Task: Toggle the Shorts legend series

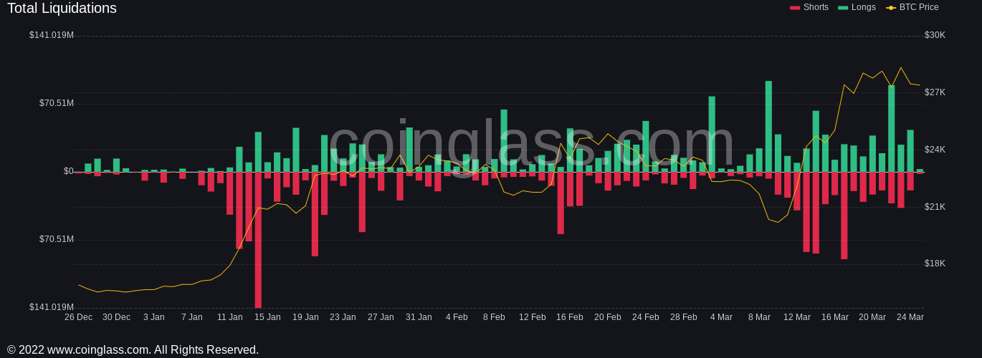Action: coord(809,7)
